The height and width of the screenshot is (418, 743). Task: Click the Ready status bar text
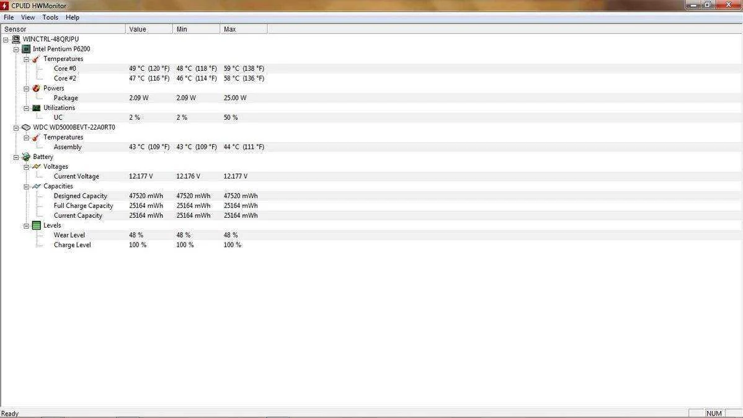point(10,414)
